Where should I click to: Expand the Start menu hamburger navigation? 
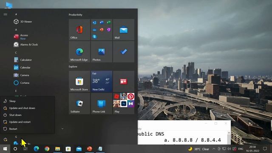point(5,14)
